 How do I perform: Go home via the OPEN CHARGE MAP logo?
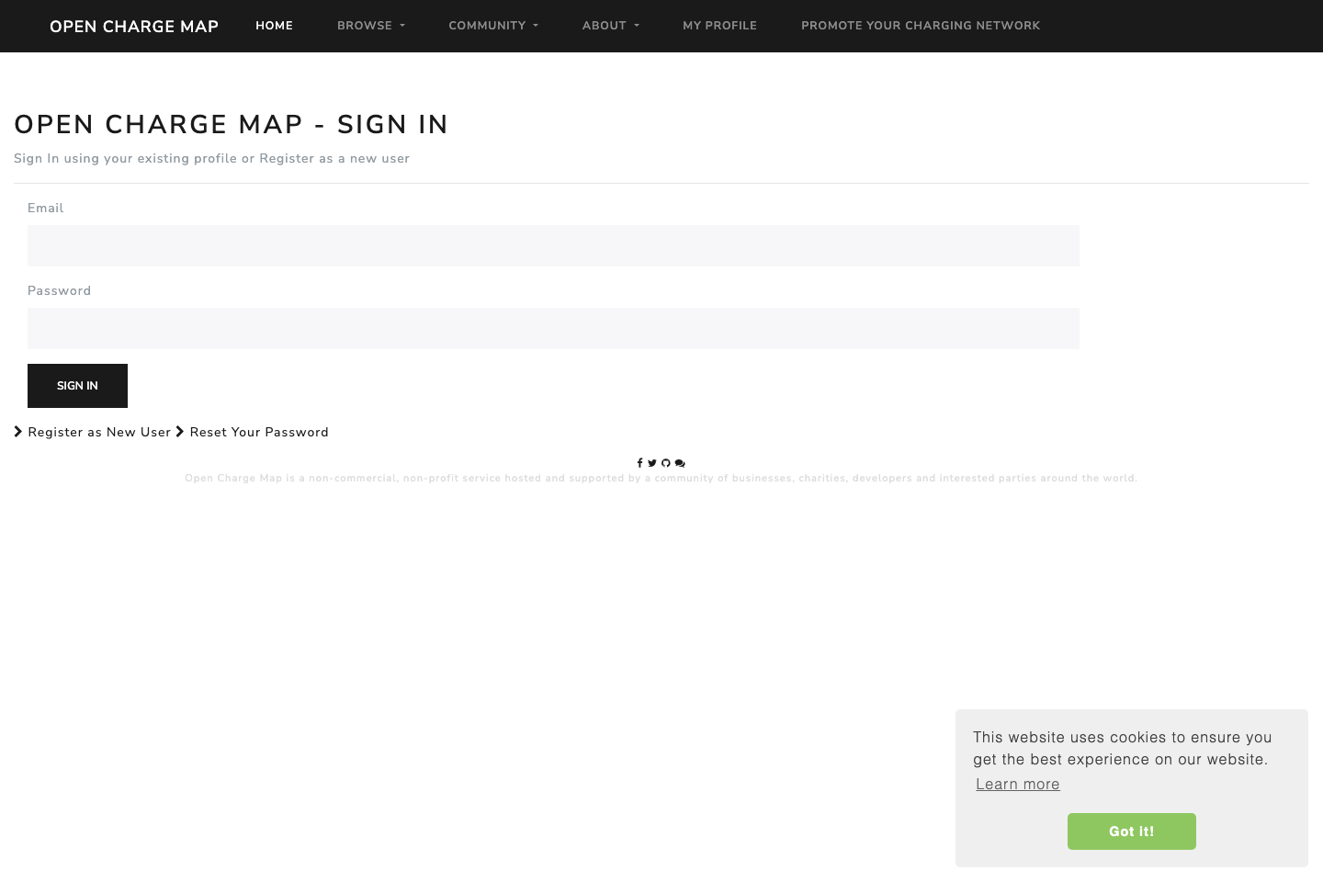[133, 26]
